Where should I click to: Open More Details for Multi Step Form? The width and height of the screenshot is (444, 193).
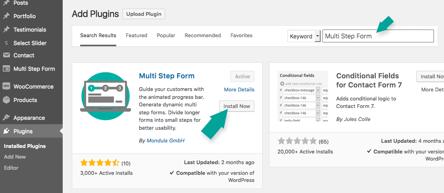click(239, 89)
